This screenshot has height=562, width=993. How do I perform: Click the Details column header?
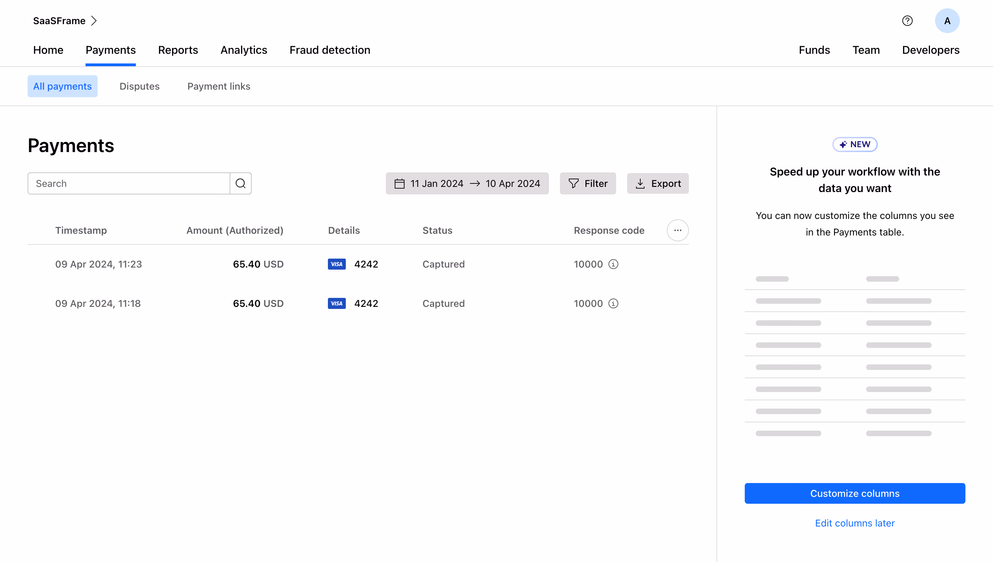344,230
